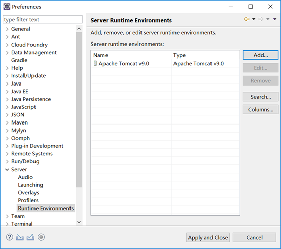The height and width of the screenshot is (249, 281).
Task: Click the tree vertical scrollbar thumb
Action: [x=79, y=109]
